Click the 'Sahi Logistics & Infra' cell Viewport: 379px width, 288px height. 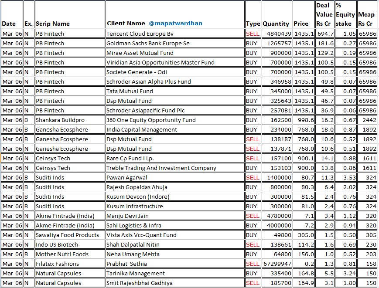(x=175, y=225)
